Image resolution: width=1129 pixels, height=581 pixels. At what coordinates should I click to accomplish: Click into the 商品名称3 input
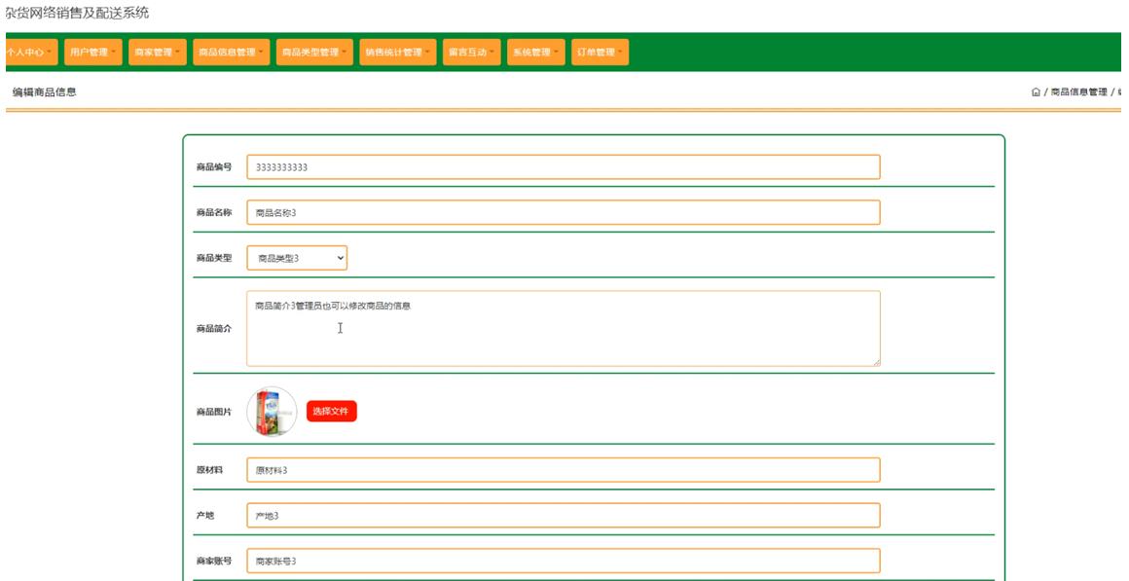tap(564, 212)
